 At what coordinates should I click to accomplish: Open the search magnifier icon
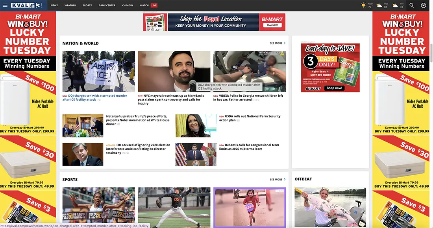tap(411, 5)
